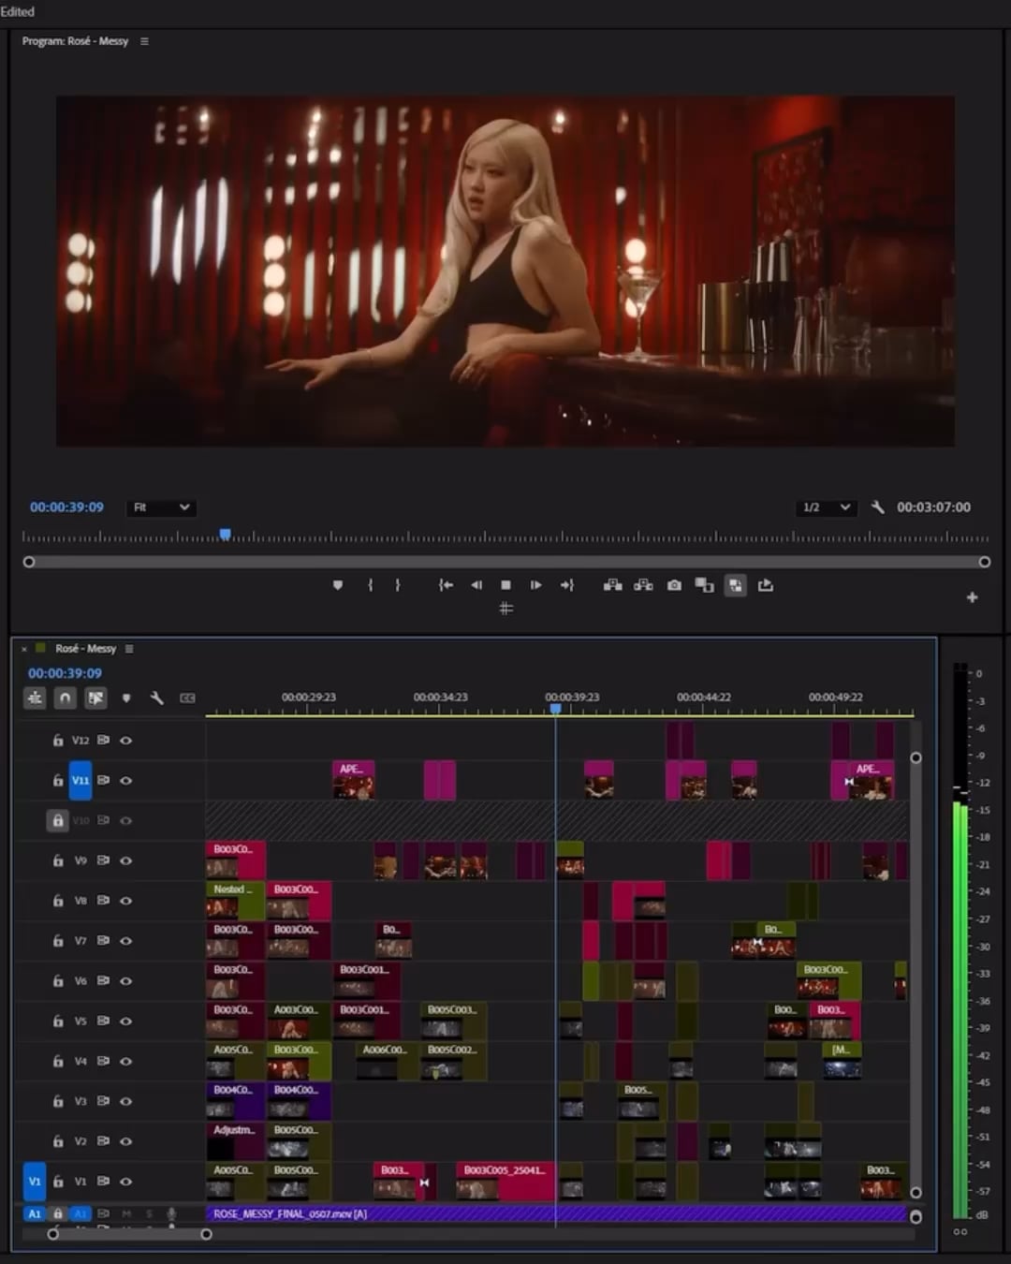This screenshot has height=1264, width=1011.
Task: Hide track V1 output
Action: pos(125,1182)
